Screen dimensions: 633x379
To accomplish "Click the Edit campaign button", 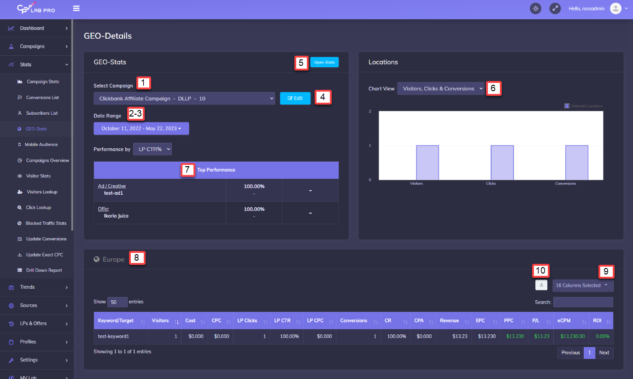I will (x=295, y=99).
